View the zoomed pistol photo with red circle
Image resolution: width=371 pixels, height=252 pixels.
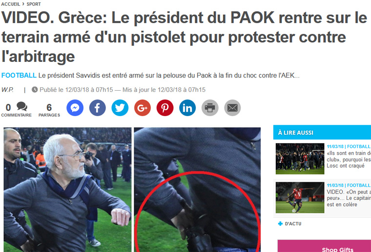(x=197, y=190)
